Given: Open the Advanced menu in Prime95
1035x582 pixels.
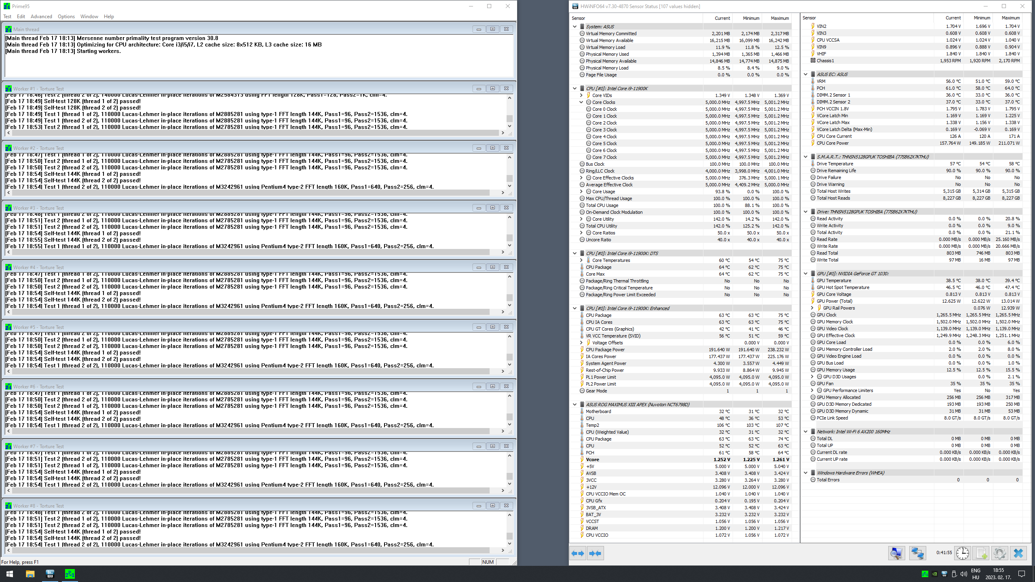Looking at the screenshot, I should [x=41, y=17].
